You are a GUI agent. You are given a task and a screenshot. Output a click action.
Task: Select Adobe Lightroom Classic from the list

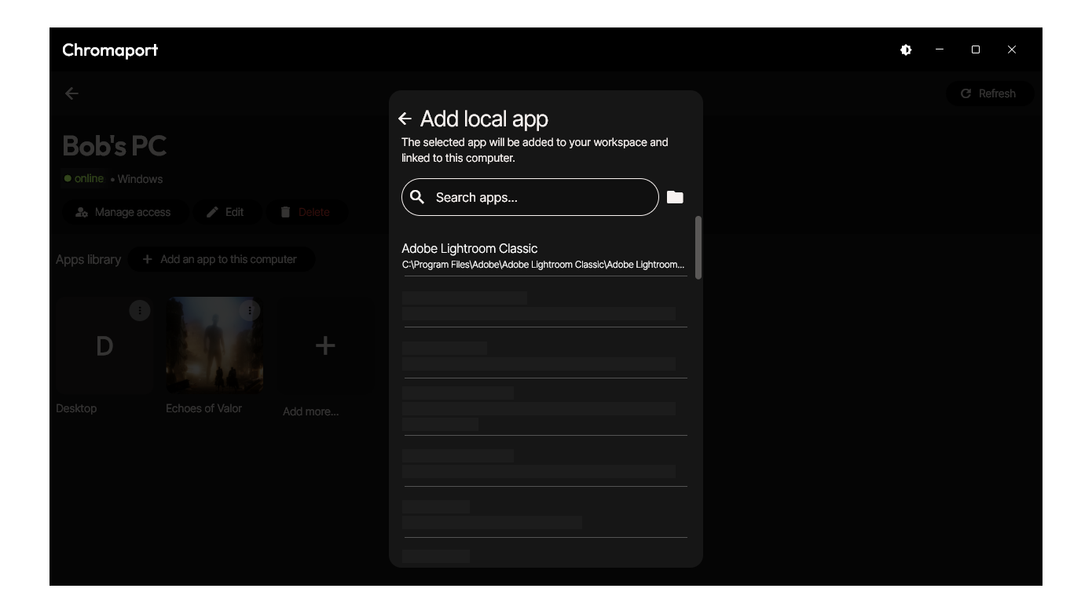pyautogui.click(x=544, y=256)
